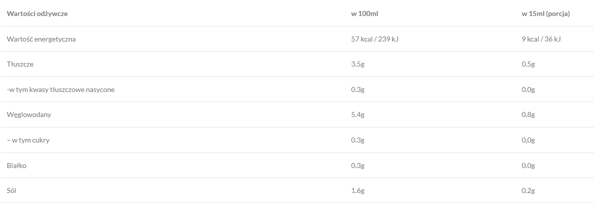Select the "Tłuszcze" row label
The image size is (594, 203).
[21, 64]
